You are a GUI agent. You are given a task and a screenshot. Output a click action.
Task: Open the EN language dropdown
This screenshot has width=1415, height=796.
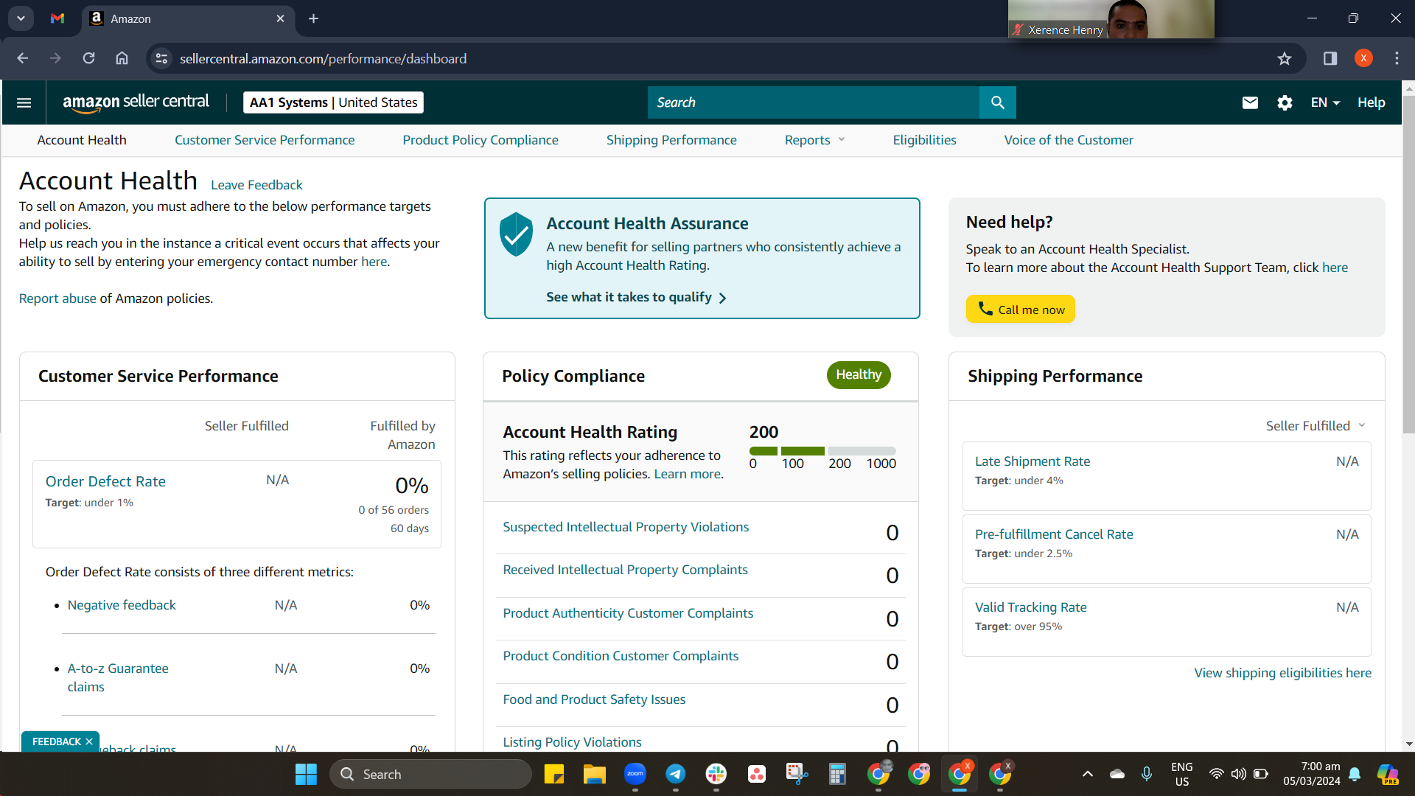[1325, 102]
